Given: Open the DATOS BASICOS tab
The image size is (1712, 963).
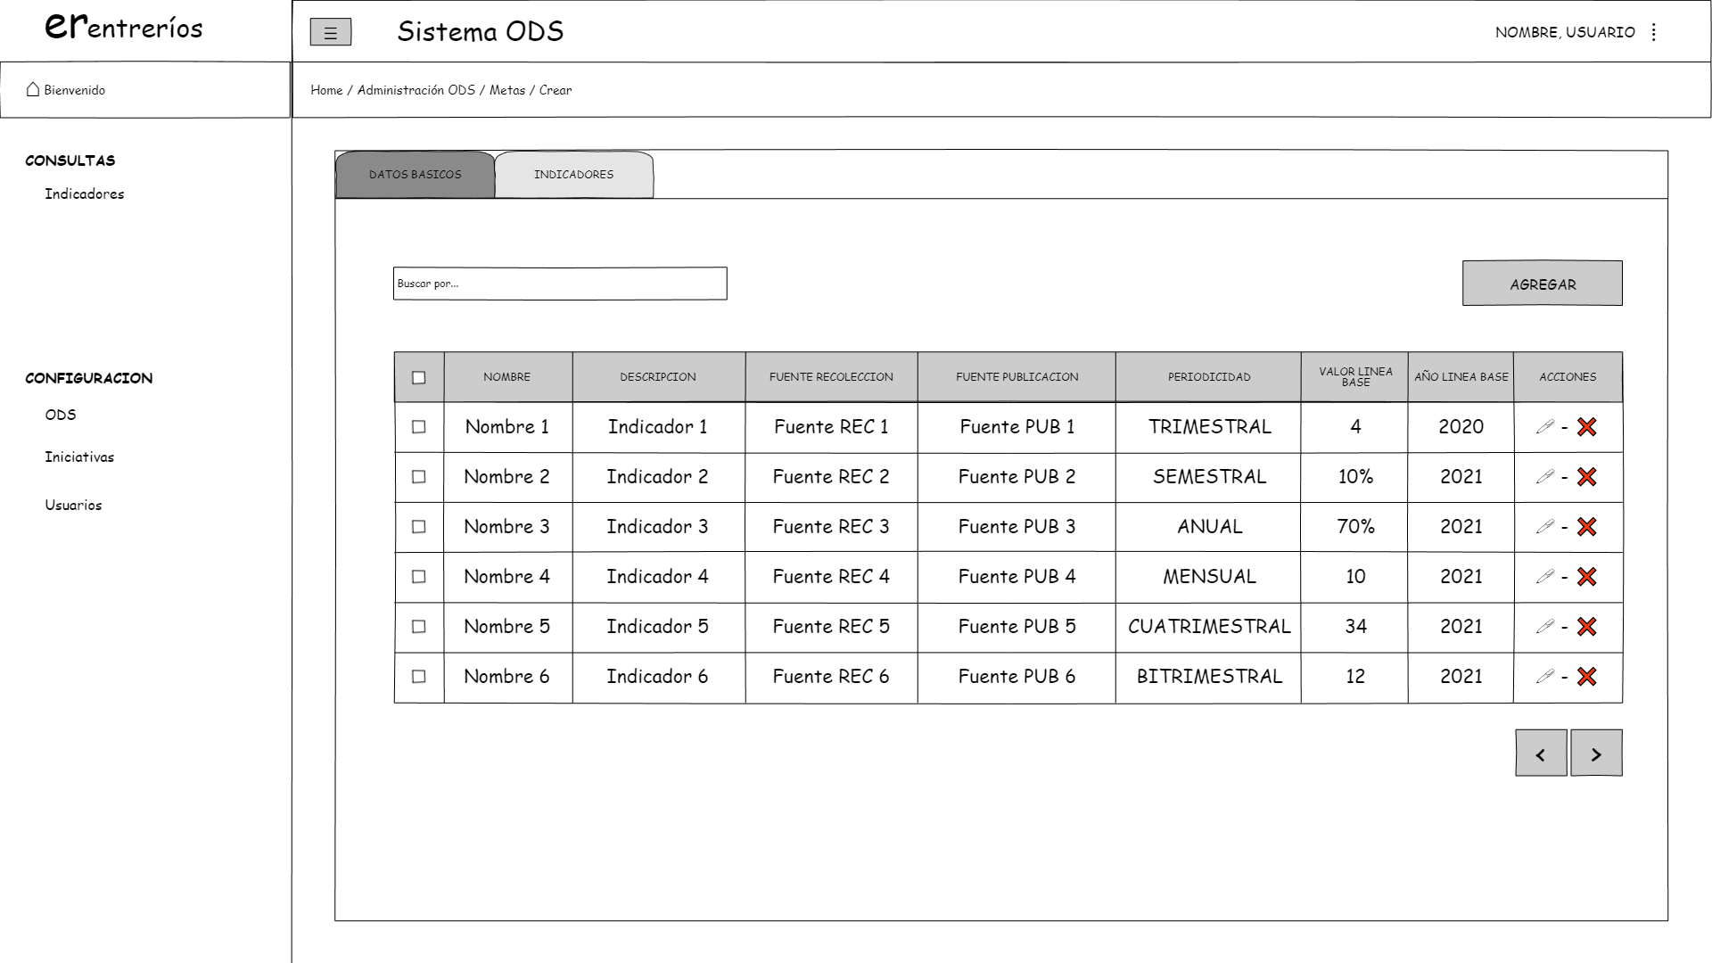Looking at the screenshot, I should coord(415,175).
